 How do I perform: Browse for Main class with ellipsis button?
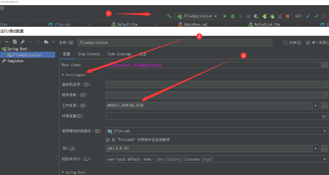pyautogui.click(x=324, y=65)
